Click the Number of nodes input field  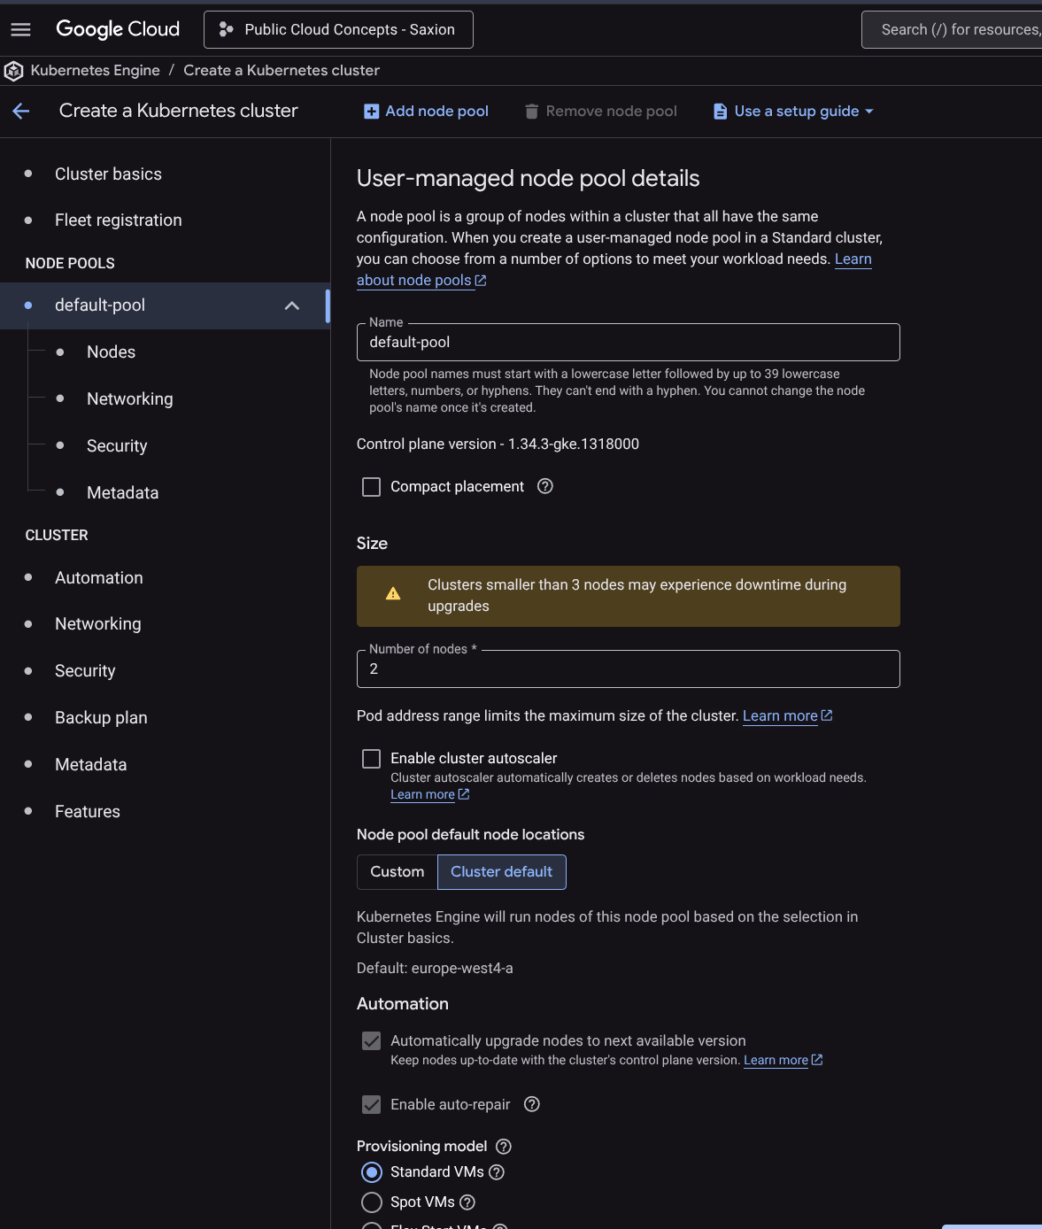[628, 669]
